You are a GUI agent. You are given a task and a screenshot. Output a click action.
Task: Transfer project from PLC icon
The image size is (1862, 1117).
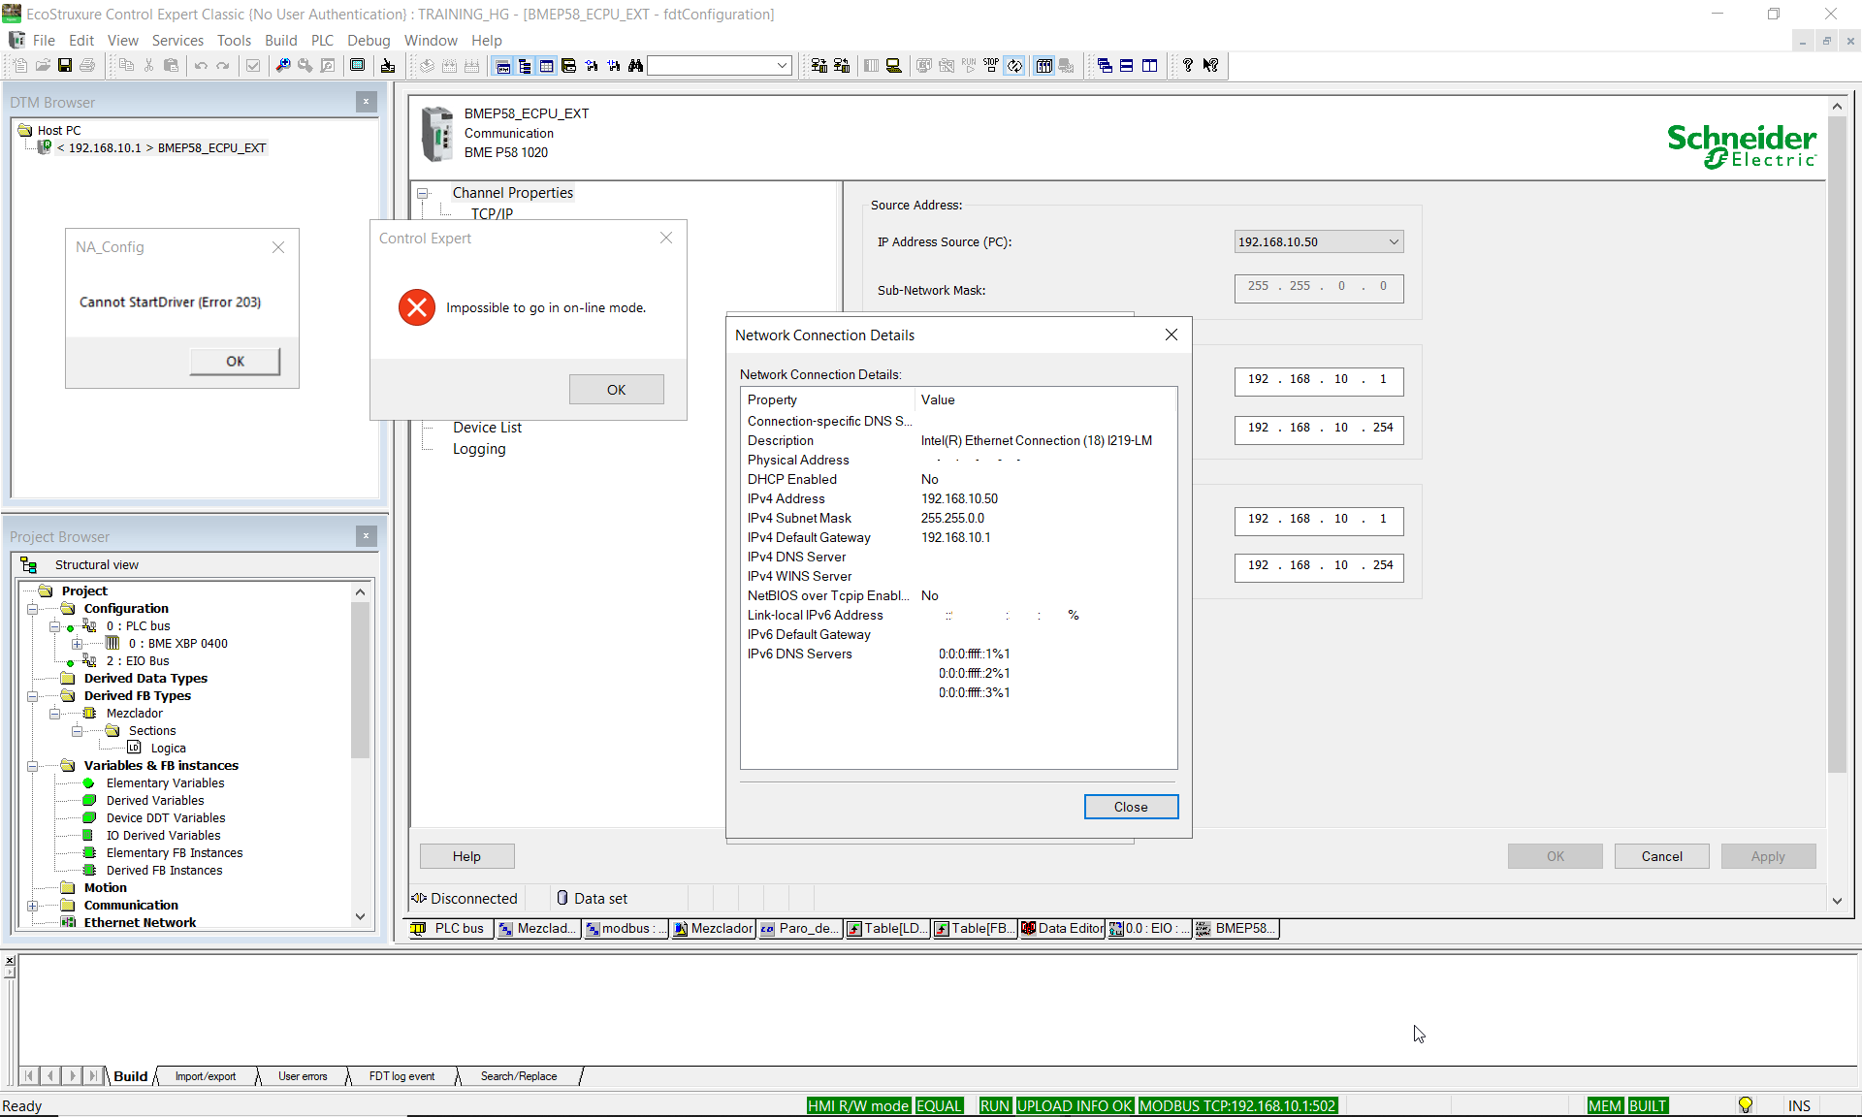(842, 66)
